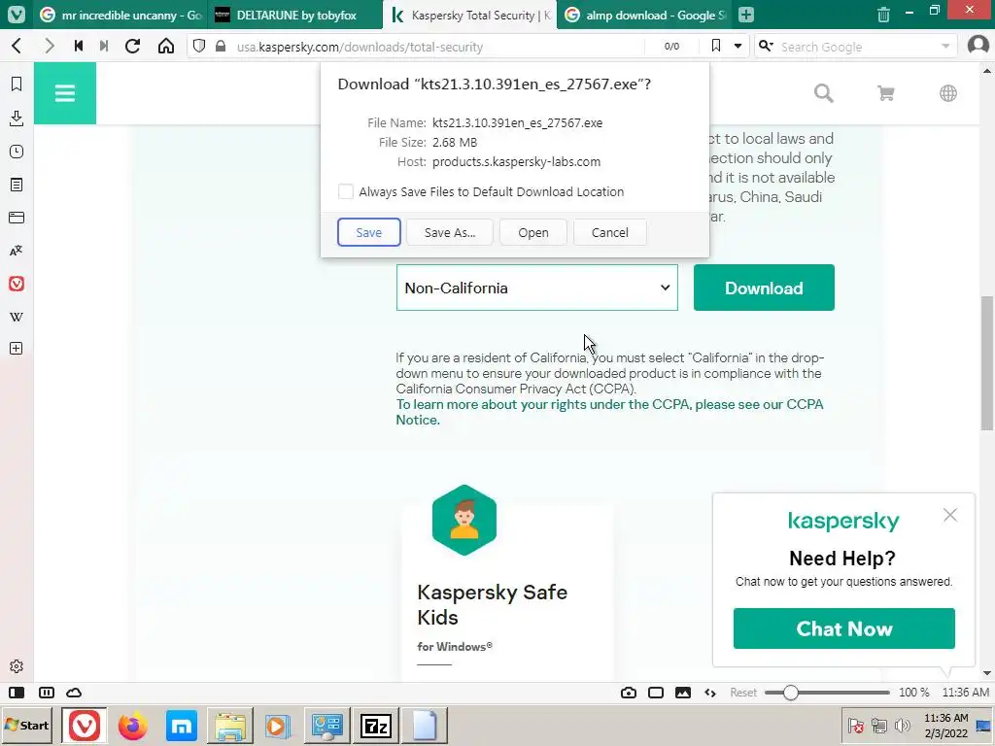Viewport: 995px width, 746px height.
Task: Toggle tab tiling in status bar
Action: [47, 692]
